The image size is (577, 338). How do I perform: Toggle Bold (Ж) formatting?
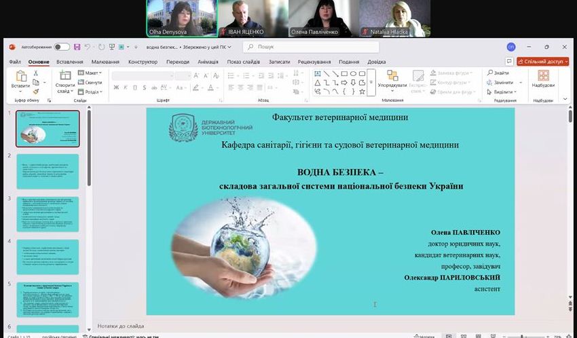point(116,88)
